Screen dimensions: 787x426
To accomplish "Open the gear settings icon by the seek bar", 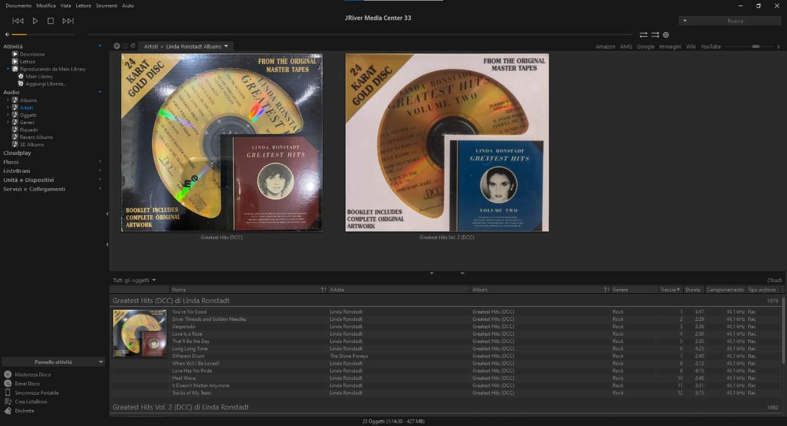I will click(x=666, y=35).
